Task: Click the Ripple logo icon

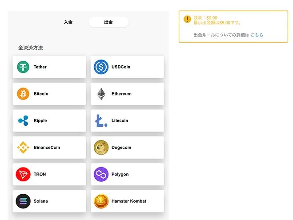Action: tap(23, 120)
